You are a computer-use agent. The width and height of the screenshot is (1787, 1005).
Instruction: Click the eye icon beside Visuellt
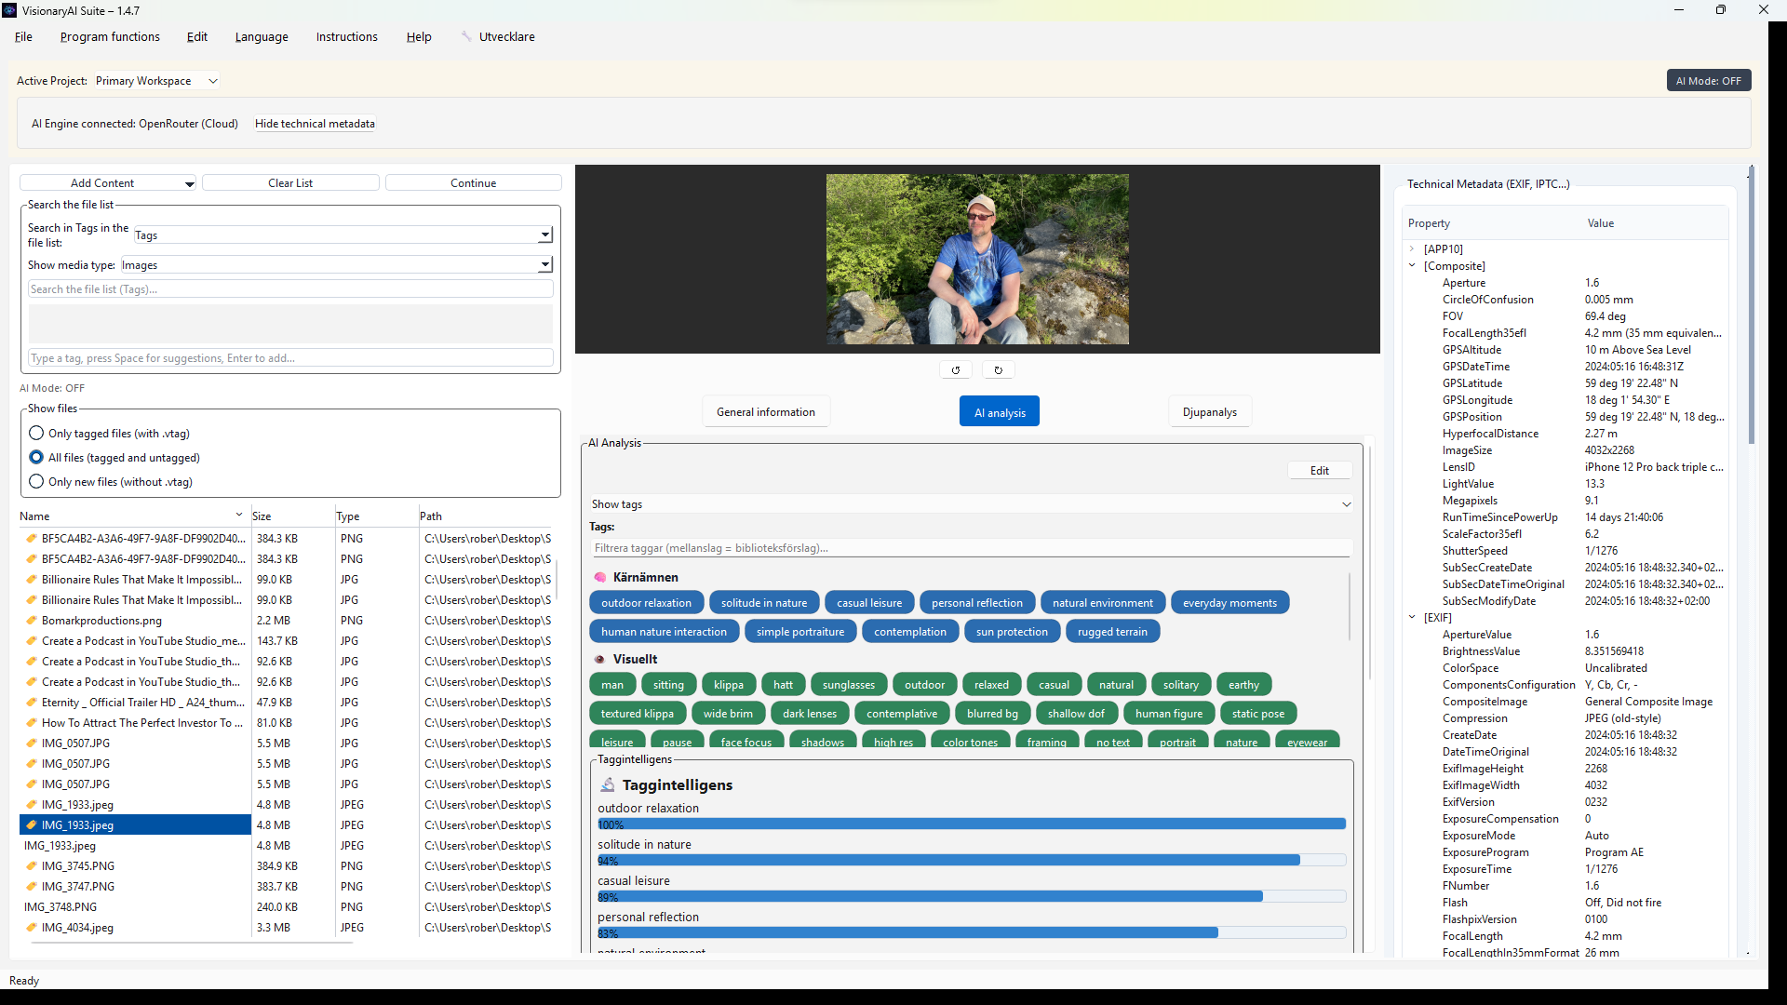600,660
